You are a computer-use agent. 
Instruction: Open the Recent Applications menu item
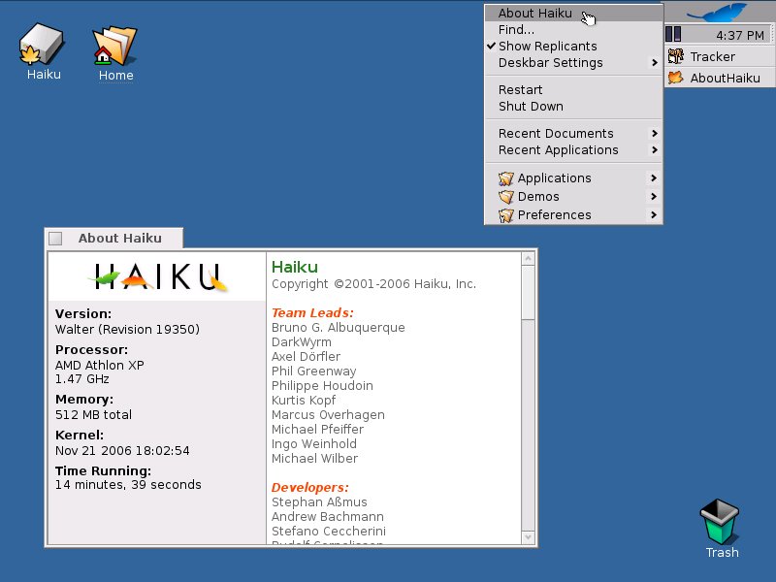[x=574, y=150]
